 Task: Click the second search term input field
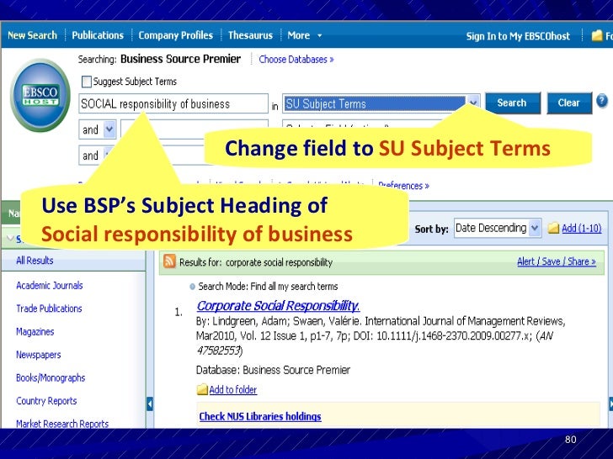tap(195, 129)
